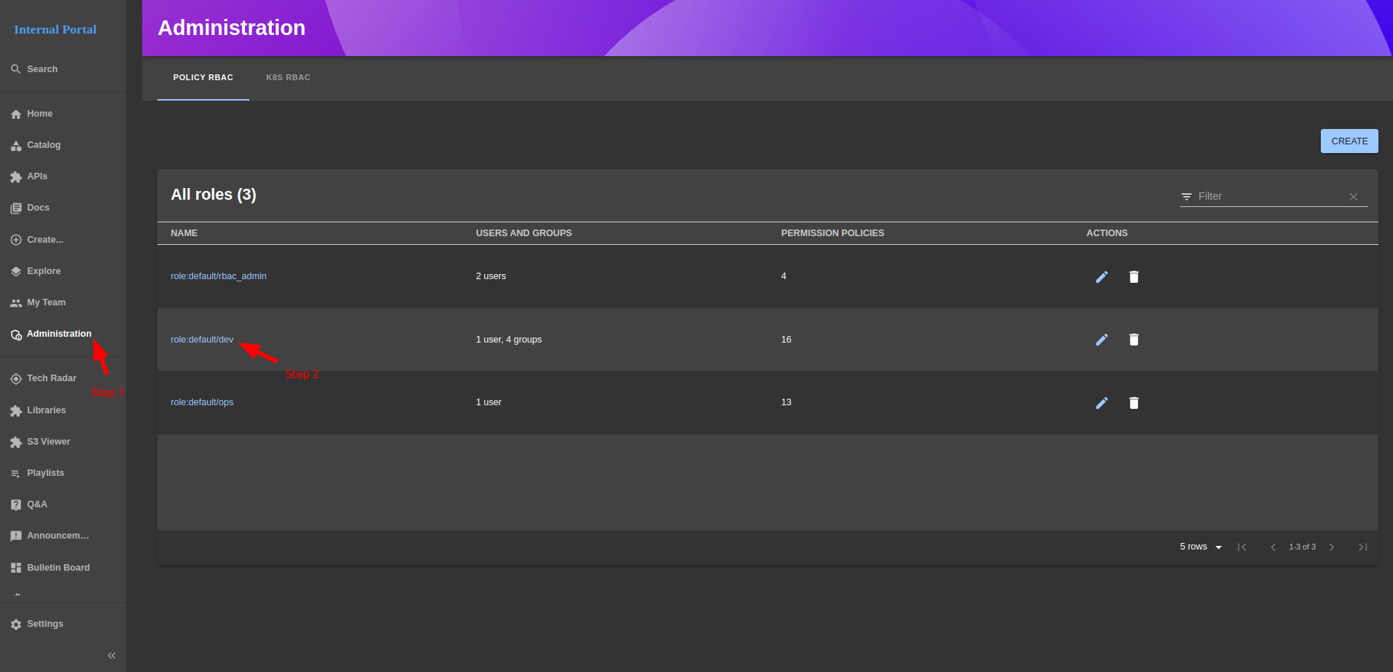
Task: Open Search in the sidebar
Action: (42, 69)
